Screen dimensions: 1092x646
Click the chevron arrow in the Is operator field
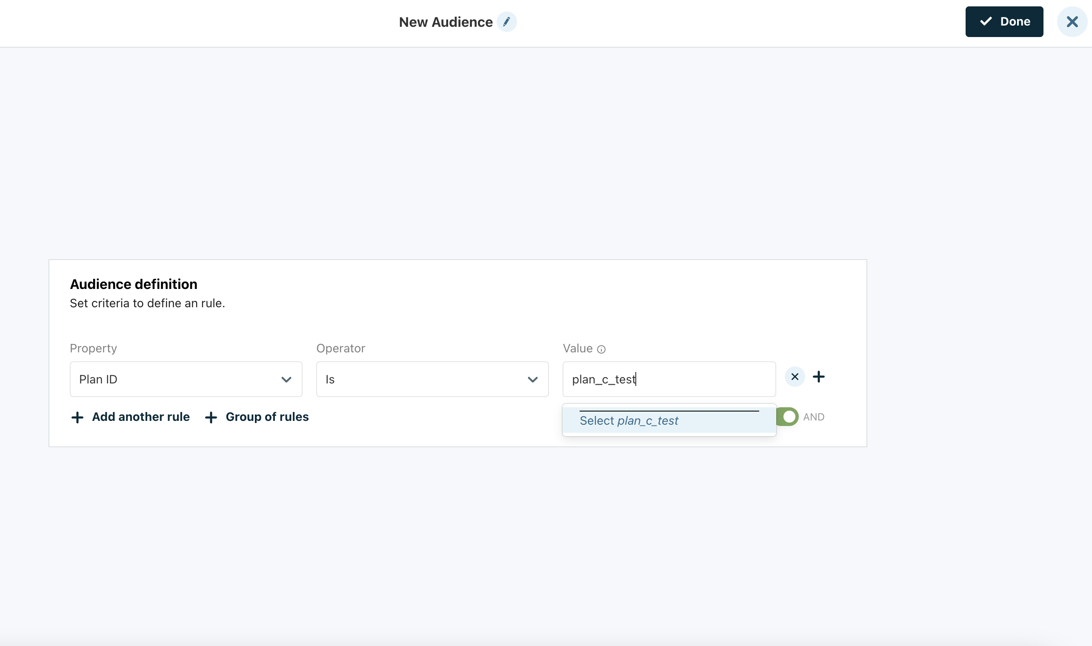[532, 380]
